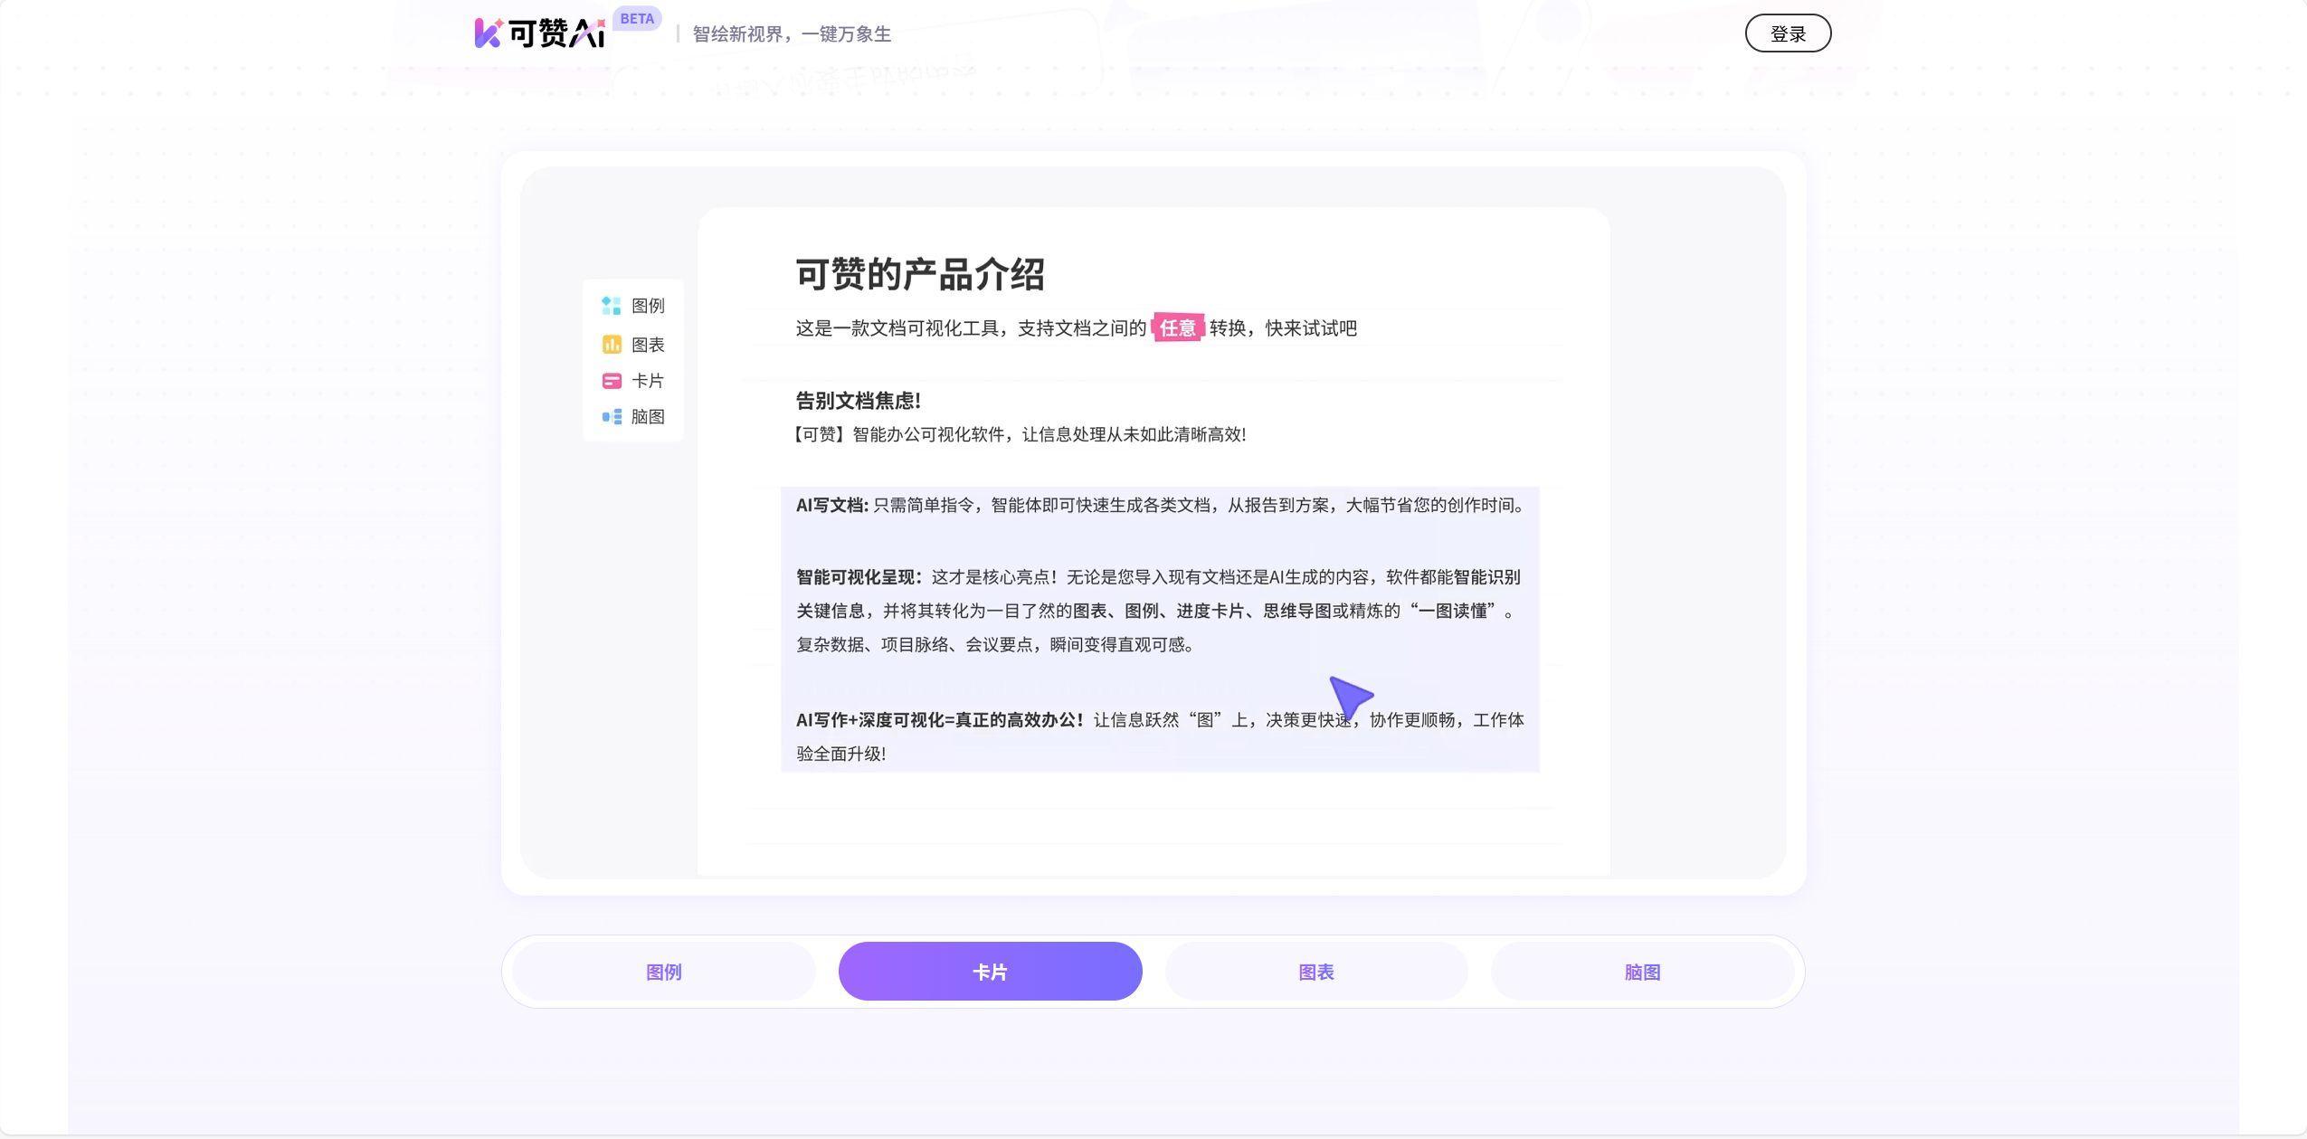Click the heading 可赞的产品介绍
This screenshot has height=1139, width=2307.
pos(920,274)
